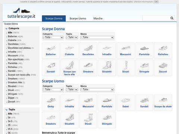Viewport: 179px width, 134px height.
Task: Open the women's Ballerine shoe tile
Action: pyautogui.click(x=51, y=51)
